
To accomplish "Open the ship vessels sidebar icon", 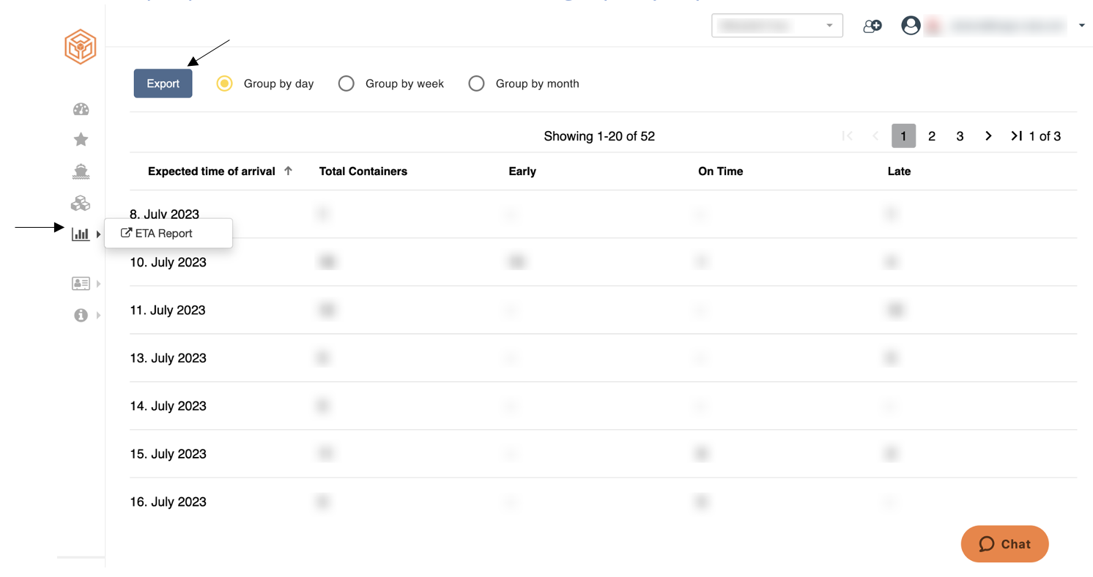I will [x=81, y=171].
